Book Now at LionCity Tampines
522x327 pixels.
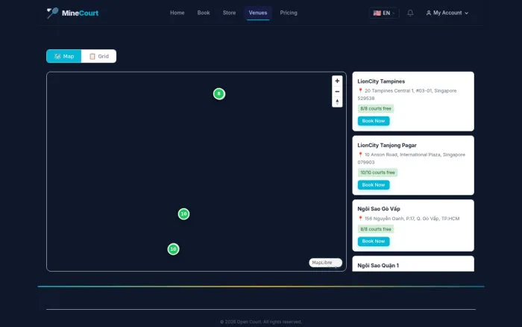point(374,121)
